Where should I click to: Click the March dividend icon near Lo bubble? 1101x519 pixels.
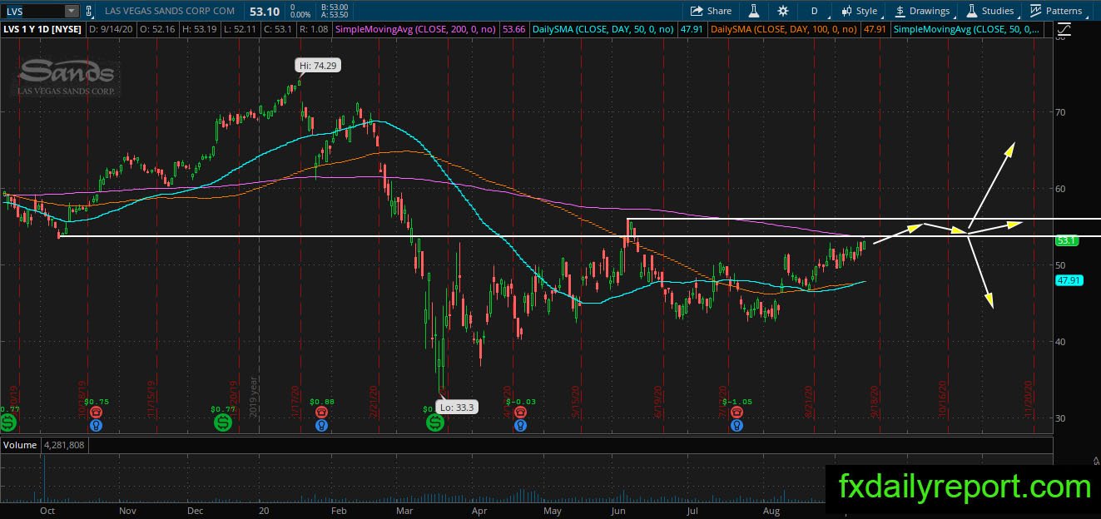click(x=435, y=423)
